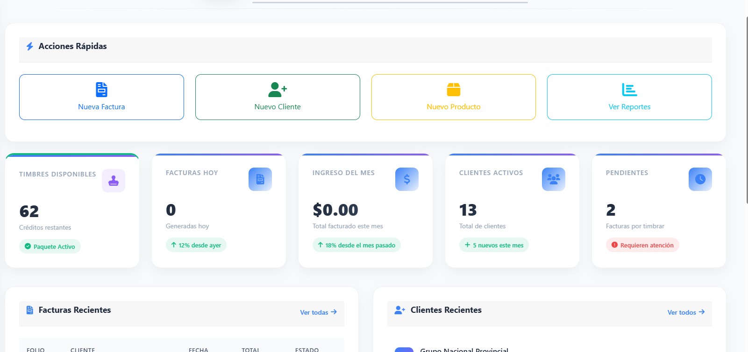Click the 12% desde ayer badge
Viewport: 748px width, 352px height.
point(196,245)
